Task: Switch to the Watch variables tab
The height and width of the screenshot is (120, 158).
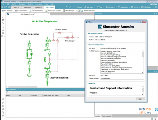Action: point(106,116)
